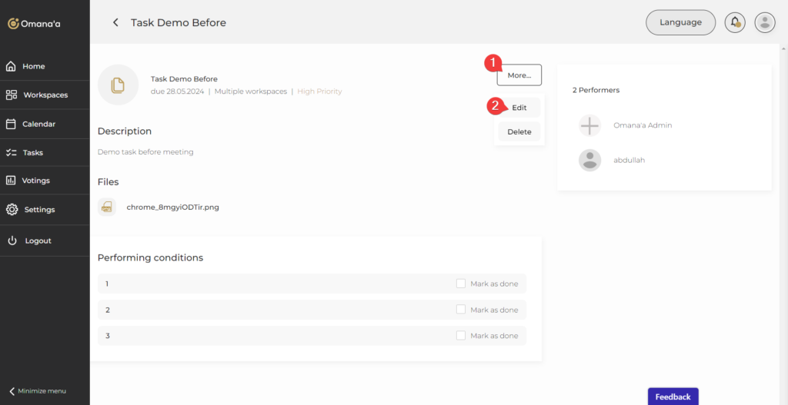This screenshot has height=405, width=788.
Task: Click the plus icon next to Omana'a Admin
Action: pyautogui.click(x=589, y=125)
